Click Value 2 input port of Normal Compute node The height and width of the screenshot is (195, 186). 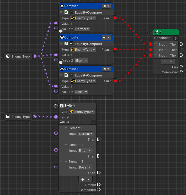(56, 28)
